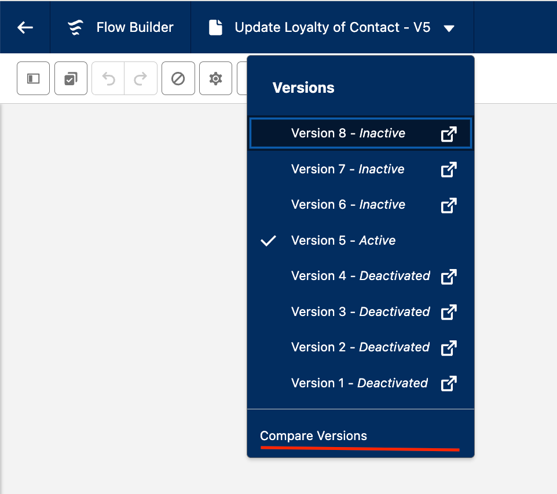The width and height of the screenshot is (557, 494).
Task: Click the undo arrow button
Action: [108, 78]
